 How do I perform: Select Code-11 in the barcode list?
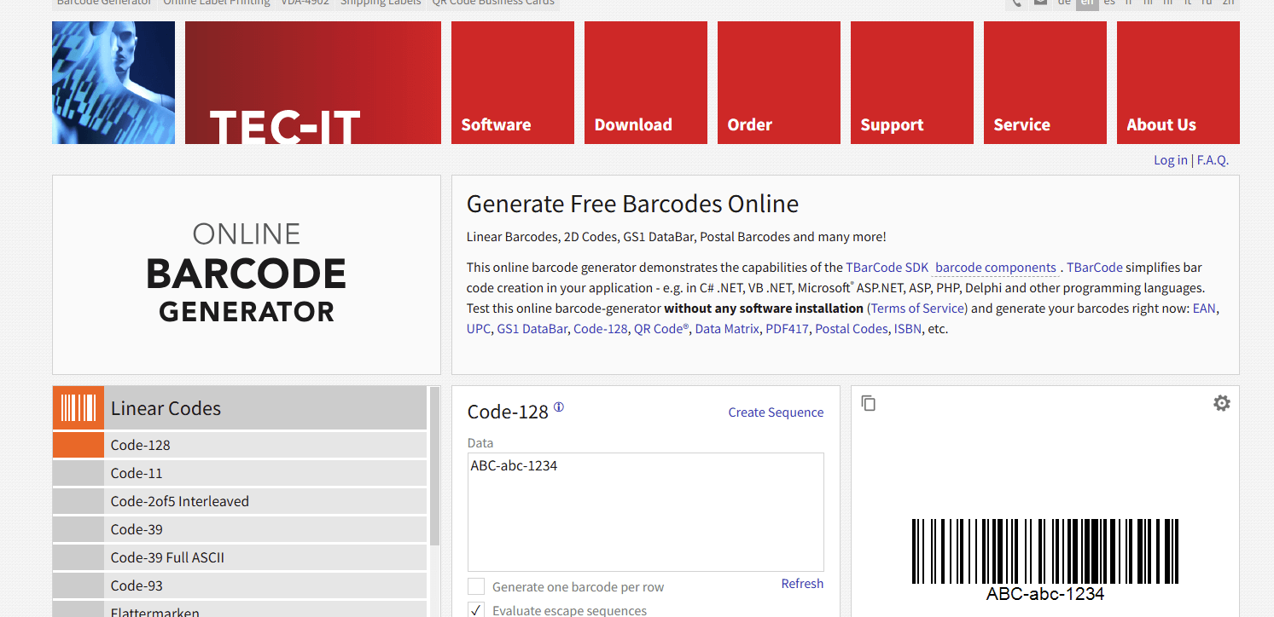[x=240, y=473]
